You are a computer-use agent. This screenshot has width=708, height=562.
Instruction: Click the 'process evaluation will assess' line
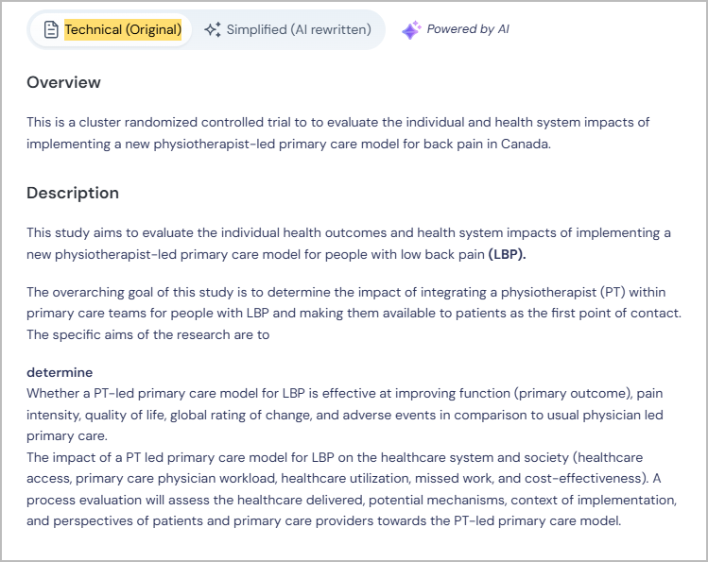click(x=352, y=500)
